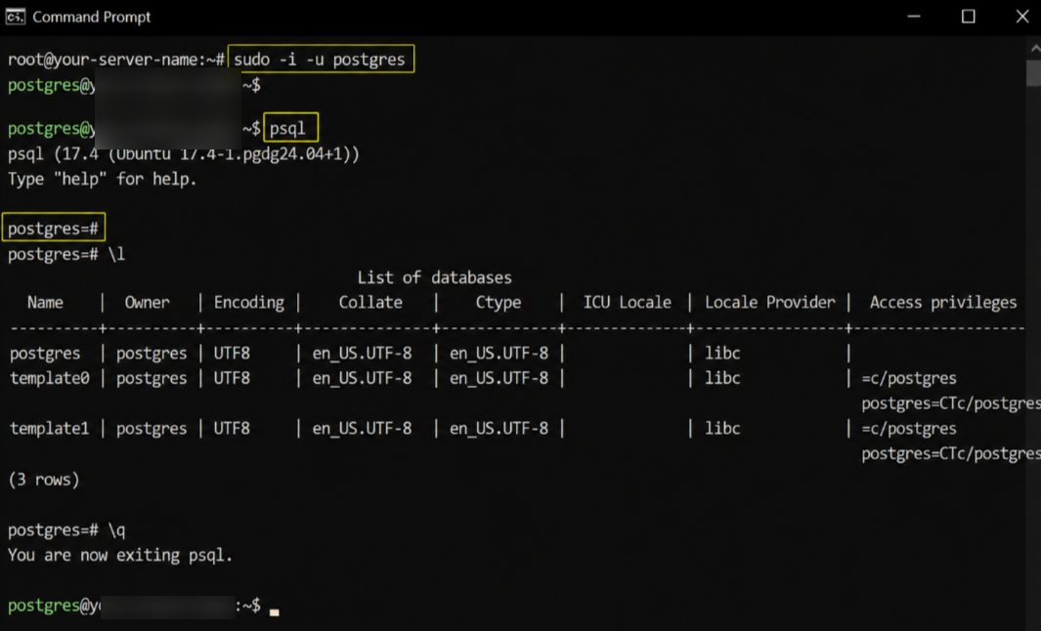Viewport: 1041px width, 631px height.
Task: Click the Owner cell in template0 row
Action: pyautogui.click(x=152, y=378)
